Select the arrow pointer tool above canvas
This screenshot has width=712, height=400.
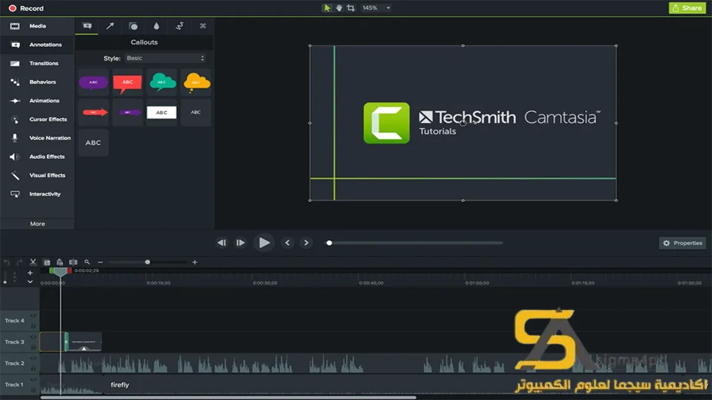pyautogui.click(x=327, y=8)
